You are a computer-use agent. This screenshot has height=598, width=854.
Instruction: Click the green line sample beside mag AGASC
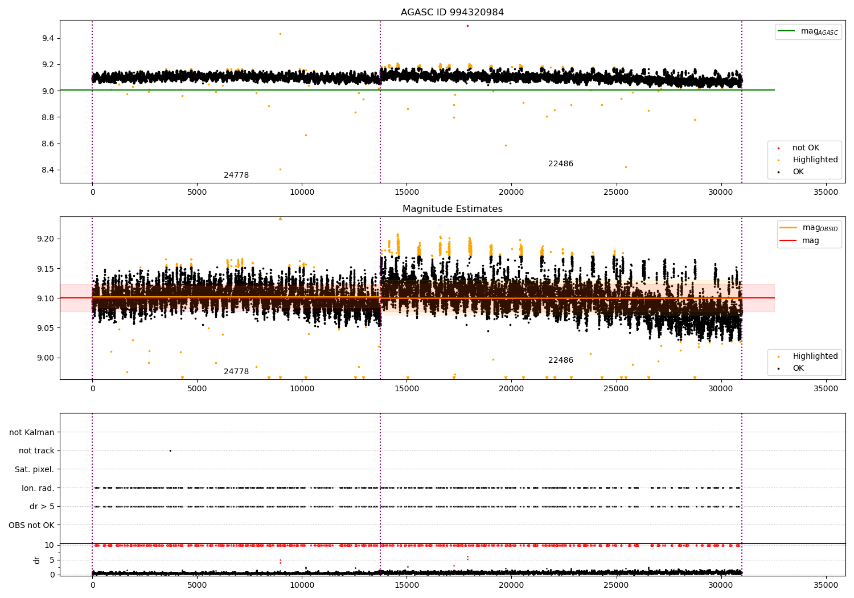click(787, 31)
